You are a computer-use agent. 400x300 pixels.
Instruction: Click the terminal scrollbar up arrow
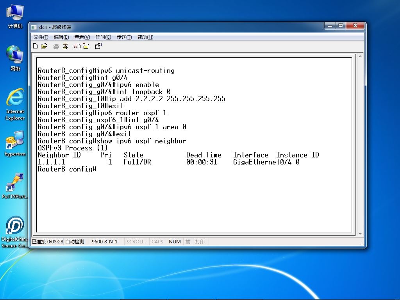coord(360,56)
